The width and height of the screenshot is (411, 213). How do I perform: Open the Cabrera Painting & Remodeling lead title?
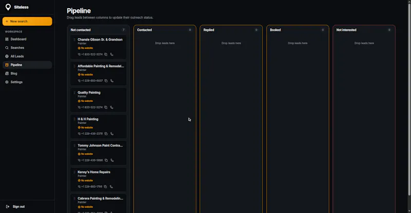(x=100, y=199)
